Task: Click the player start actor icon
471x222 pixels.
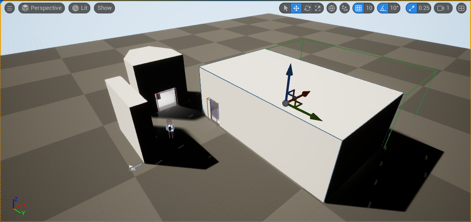Action: coord(170,128)
